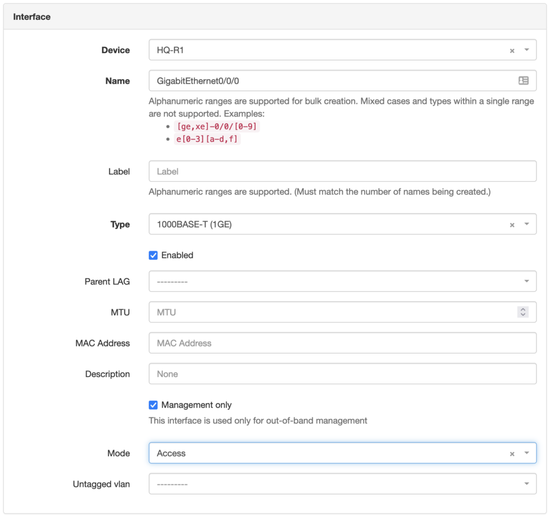
Task: Click the Management only label text
Action: [197, 405]
